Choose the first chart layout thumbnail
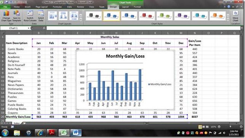The width and height of the screenshot is (245, 138). [52, 16]
